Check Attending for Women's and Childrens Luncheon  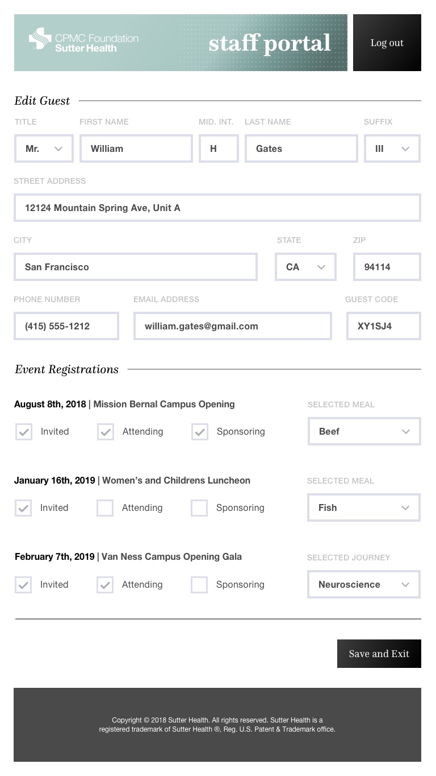(x=105, y=508)
